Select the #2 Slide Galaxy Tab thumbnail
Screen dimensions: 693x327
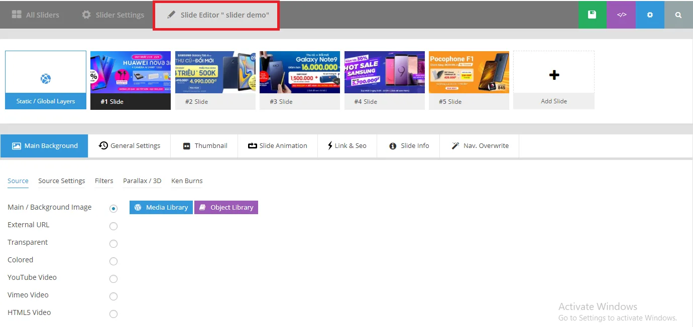215,80
